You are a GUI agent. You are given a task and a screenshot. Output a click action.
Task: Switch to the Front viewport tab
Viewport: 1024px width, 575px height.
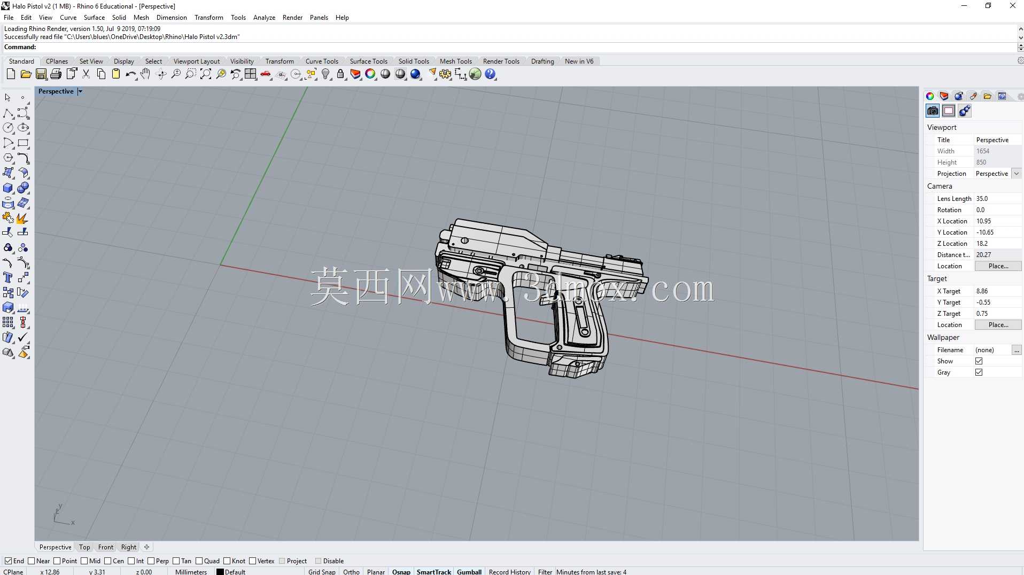(x=106, y=547)
